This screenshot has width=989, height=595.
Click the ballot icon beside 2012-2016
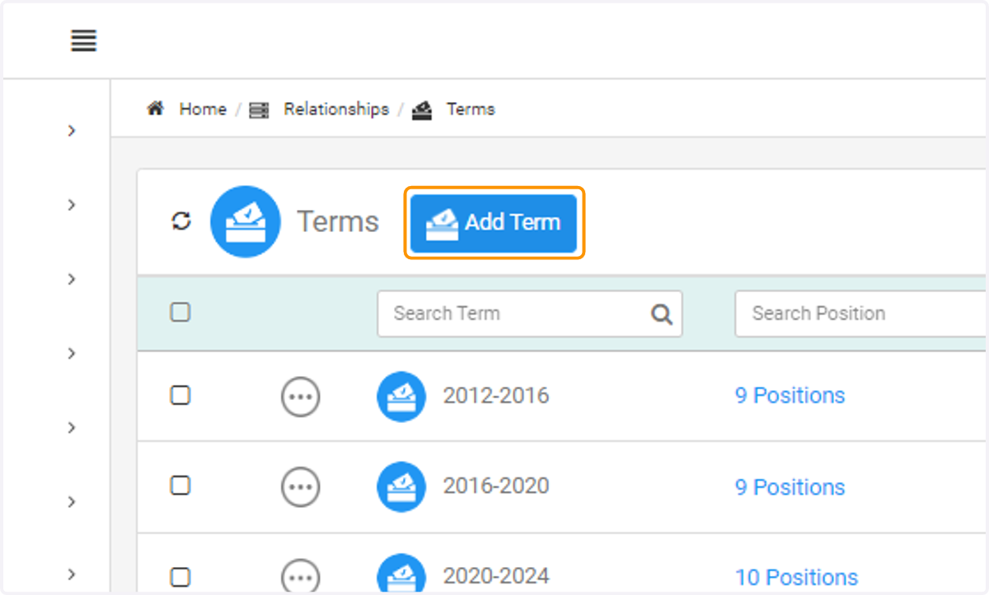coord(401,397)
